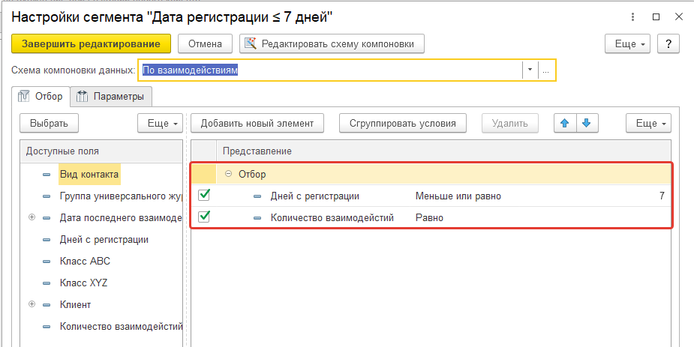Collapse the Отбор group in the conditions
Screen dimensions: 694x347
(x=228, y=175)
